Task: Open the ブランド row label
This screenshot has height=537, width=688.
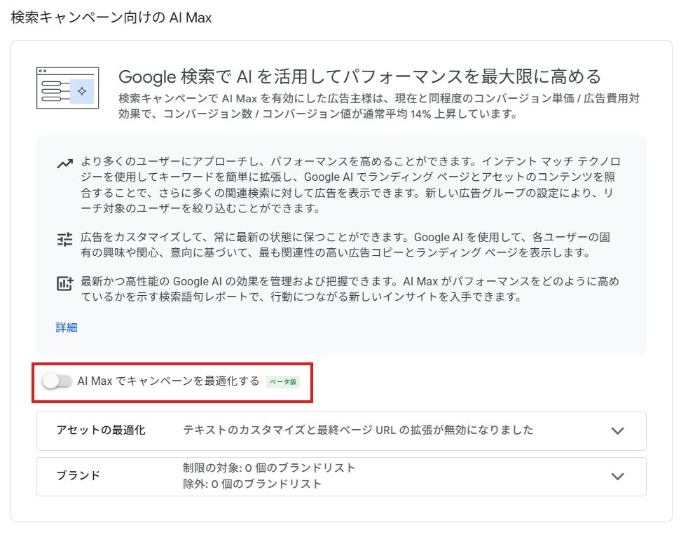Action: pos(78,475)
